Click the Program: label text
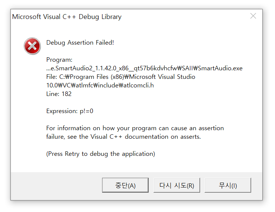The image size is (275, 212). (59, 60)
